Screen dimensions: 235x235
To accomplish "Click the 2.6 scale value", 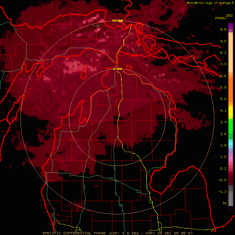I will pyautogui.click(x=223, y=134).
